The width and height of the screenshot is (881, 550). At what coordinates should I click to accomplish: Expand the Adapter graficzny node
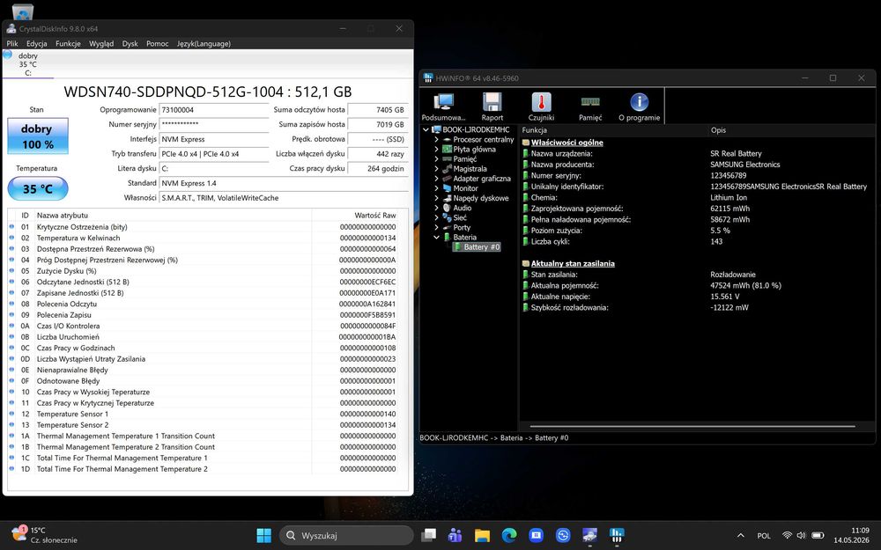[x=436, y=179]
